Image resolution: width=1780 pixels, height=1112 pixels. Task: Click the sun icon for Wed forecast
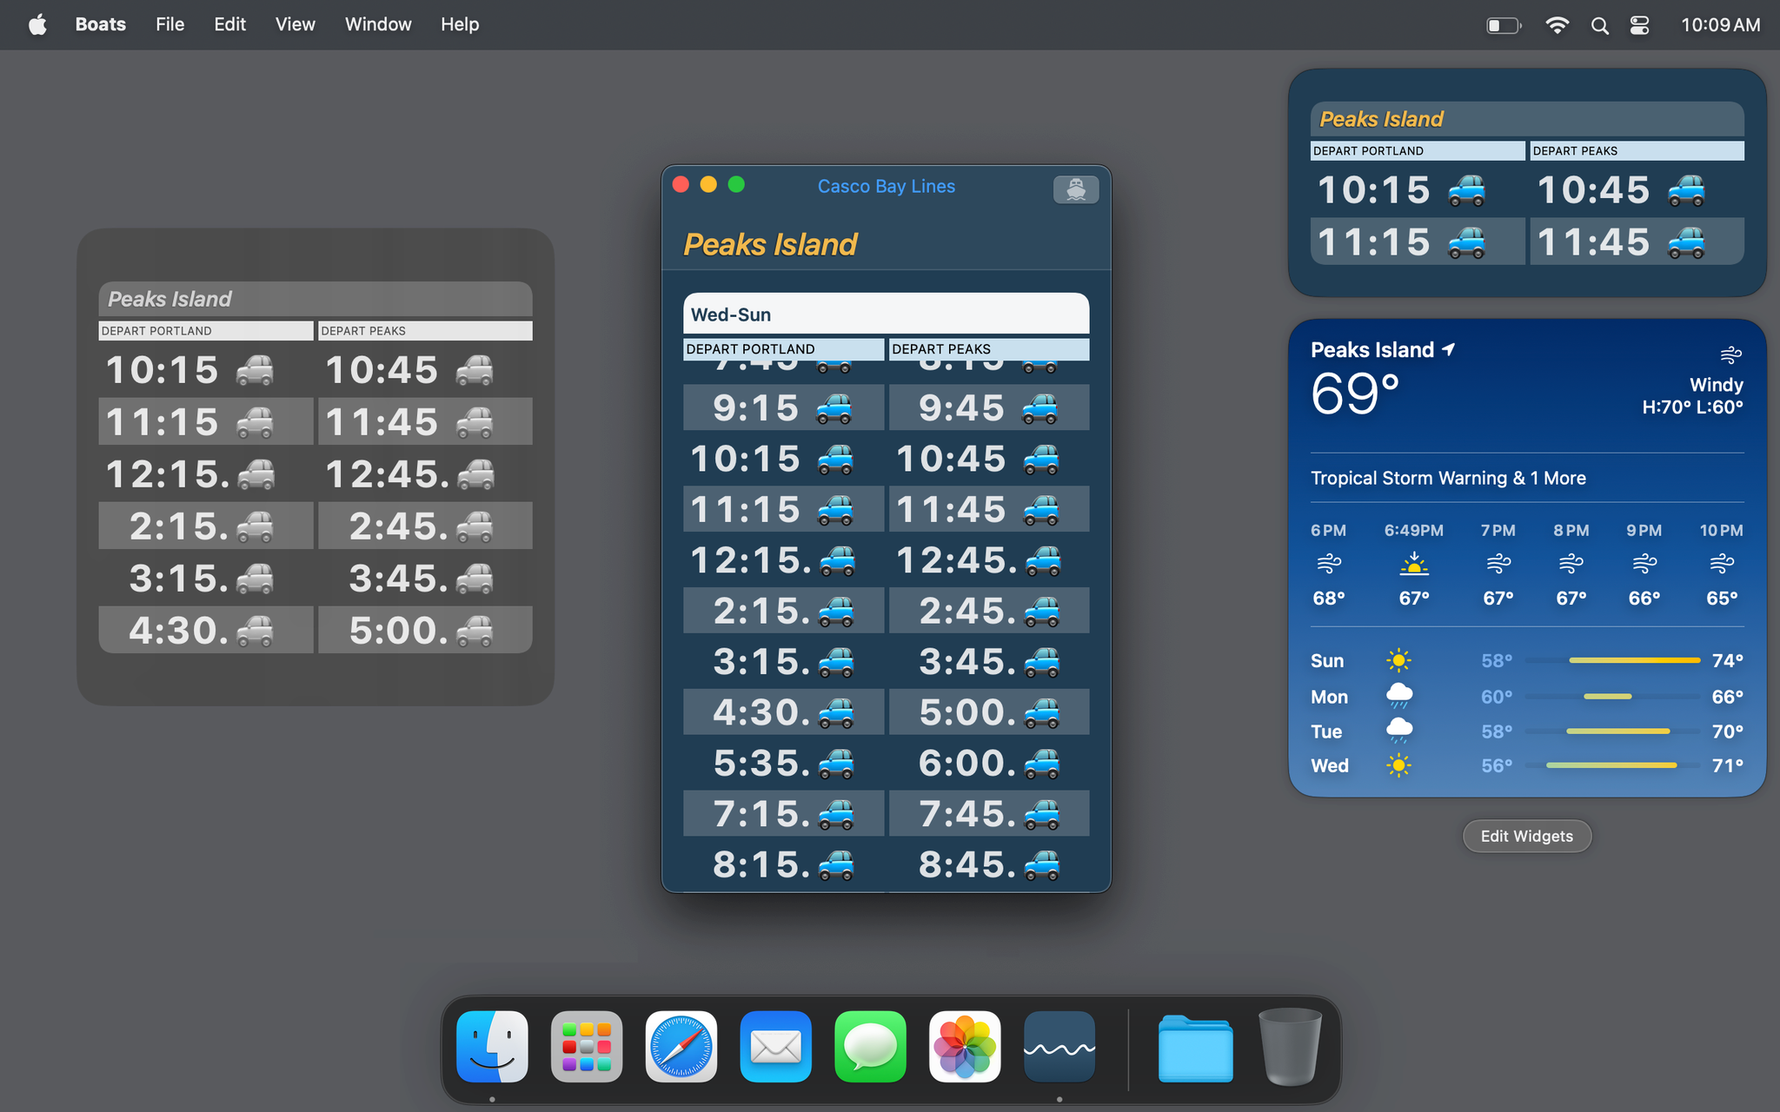point(1398,765)
